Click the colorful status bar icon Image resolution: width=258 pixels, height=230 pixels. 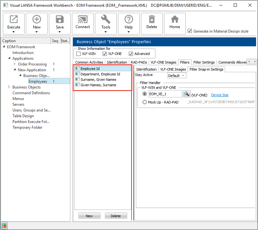(4, 226)
